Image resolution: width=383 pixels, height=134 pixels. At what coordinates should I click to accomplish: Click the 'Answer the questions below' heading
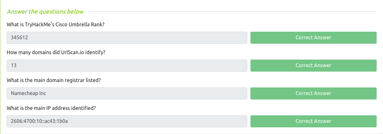(45, 12)
